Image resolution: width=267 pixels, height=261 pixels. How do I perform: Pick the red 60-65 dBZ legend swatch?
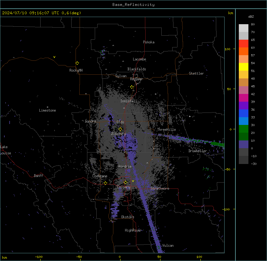point(243,44)
